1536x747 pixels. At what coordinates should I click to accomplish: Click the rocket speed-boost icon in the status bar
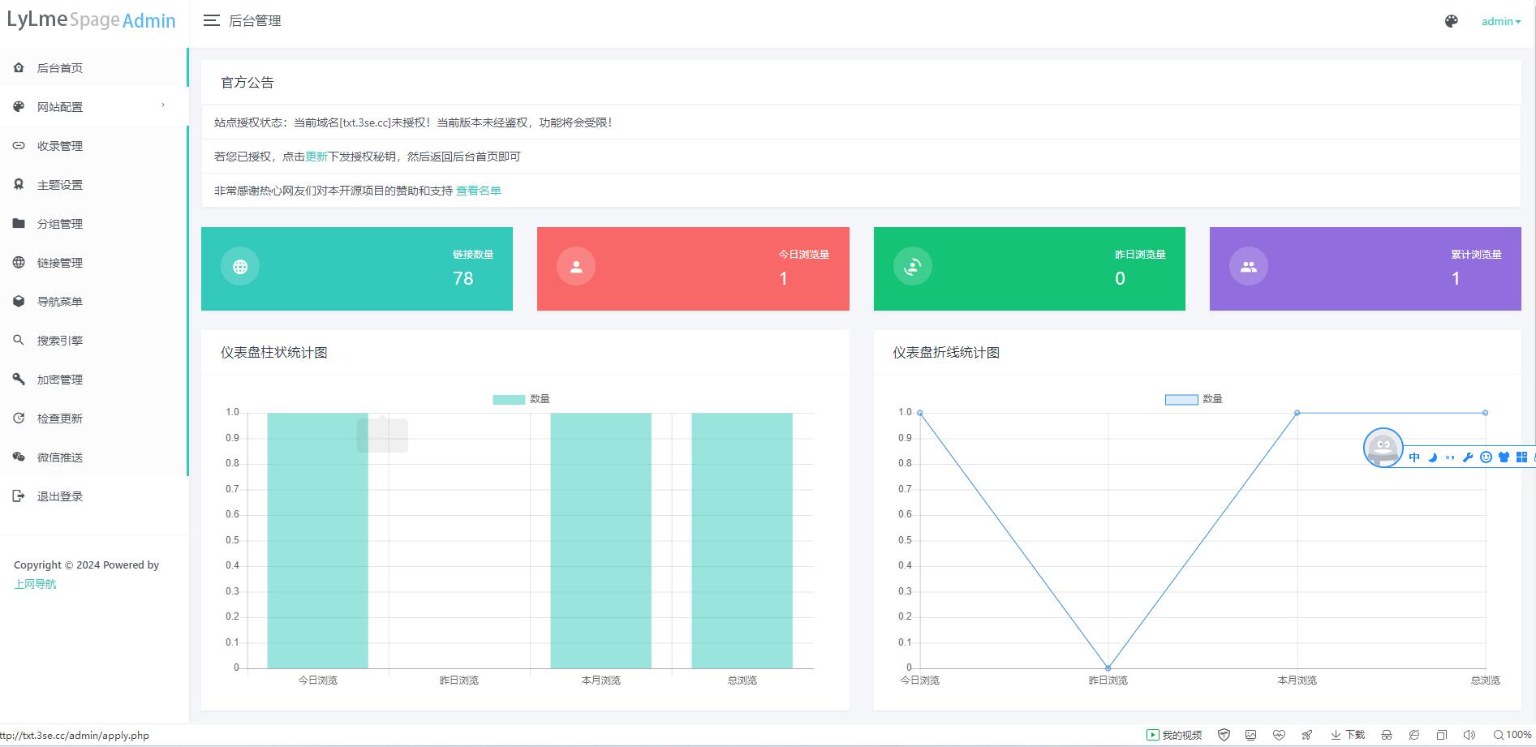pos(1307,735)
